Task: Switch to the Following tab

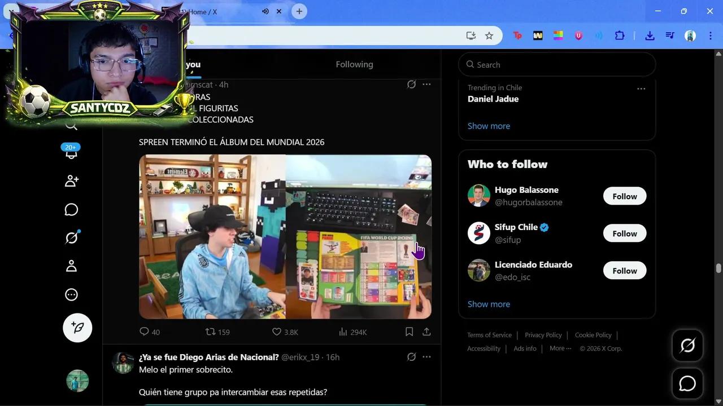Action: tap(354, 64)
